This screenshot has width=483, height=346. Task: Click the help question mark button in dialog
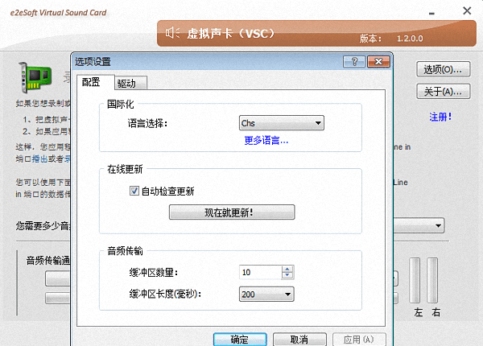354,62
